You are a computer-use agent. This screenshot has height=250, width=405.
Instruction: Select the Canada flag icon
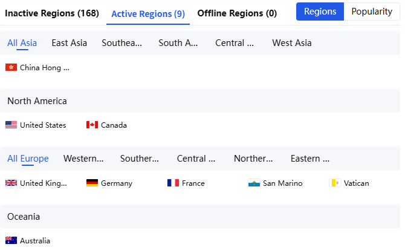pos(92,125)
